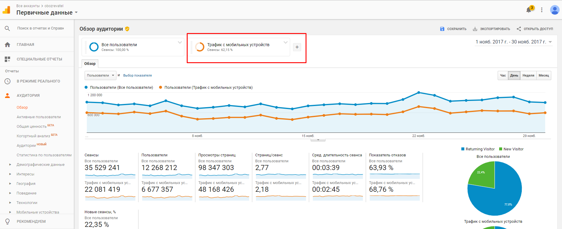
Task: Click the orange circle of mobile traffic segment
Action: click(x=200, y=47)
